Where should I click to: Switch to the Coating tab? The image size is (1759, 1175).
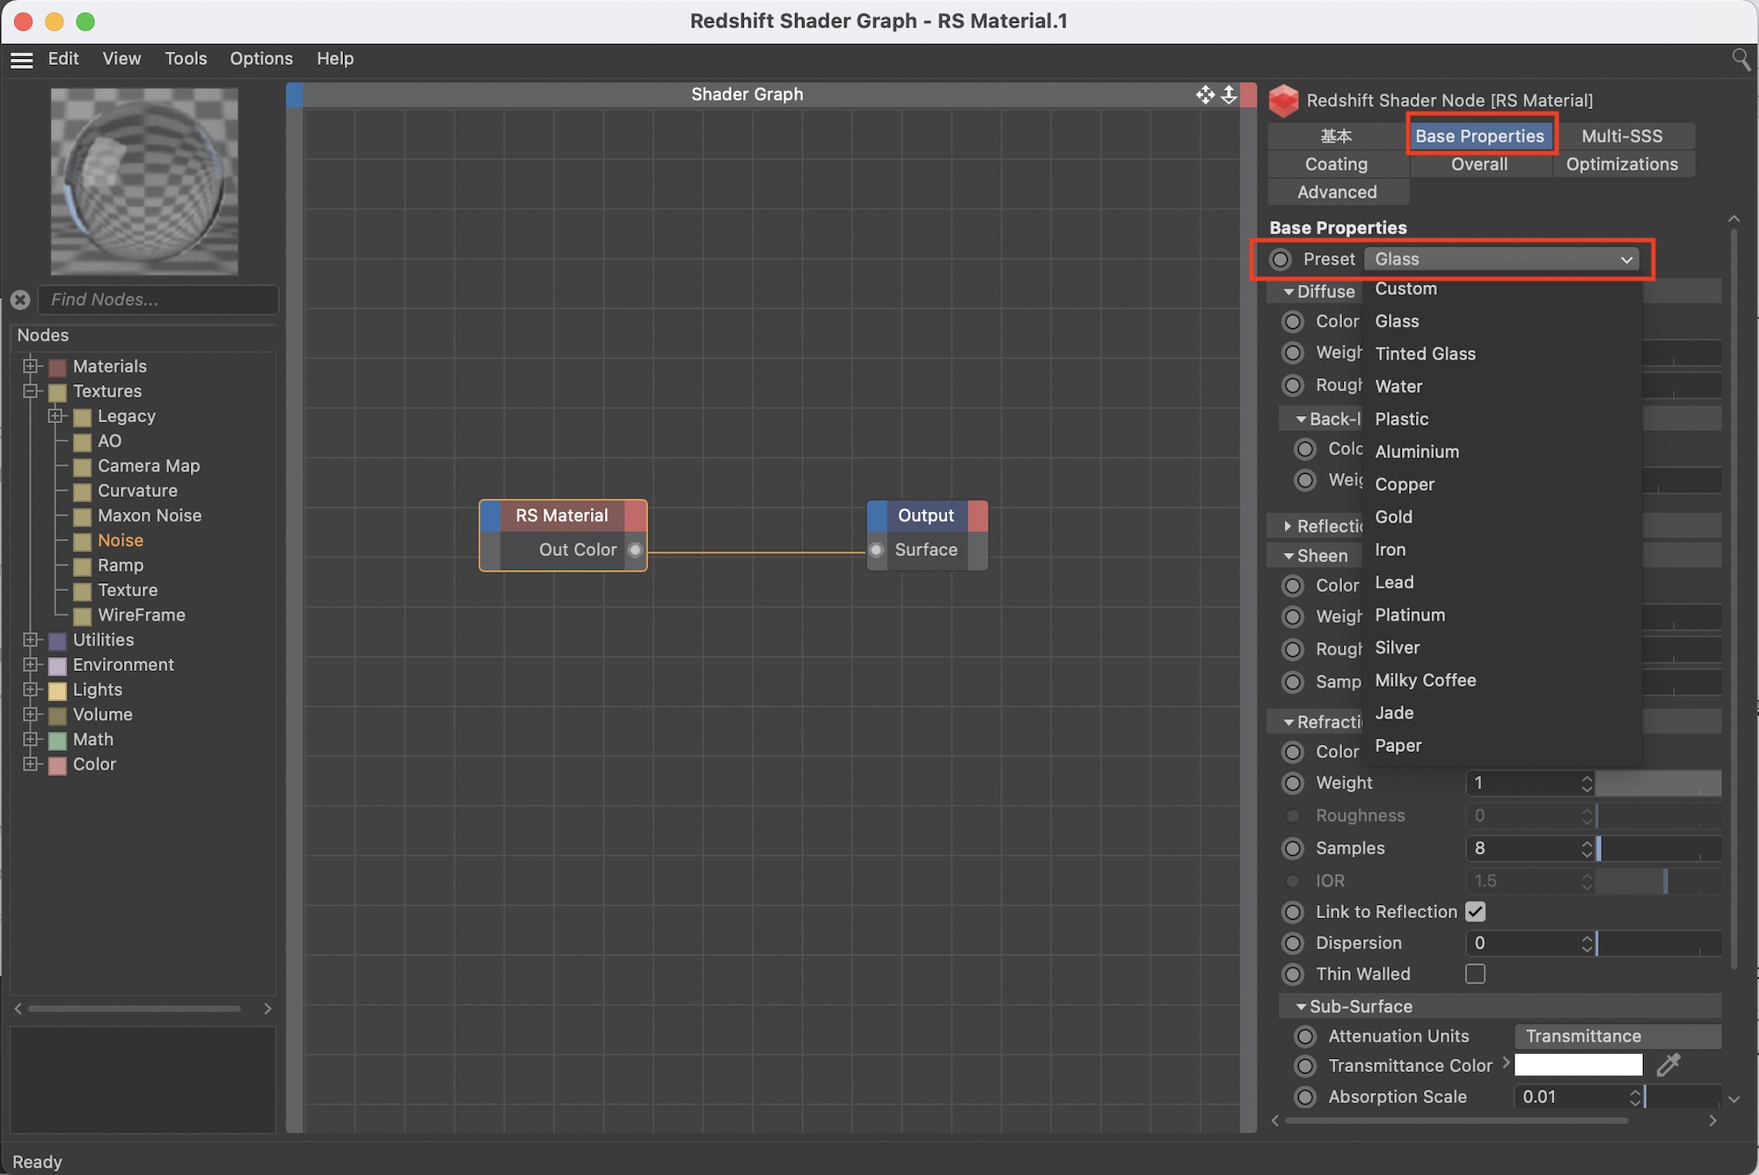point(1336,164)
